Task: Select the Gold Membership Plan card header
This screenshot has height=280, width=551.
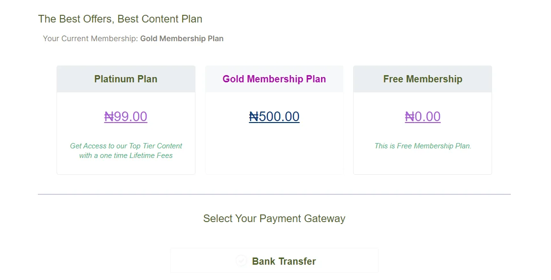Action: click(x=274, y=79)
